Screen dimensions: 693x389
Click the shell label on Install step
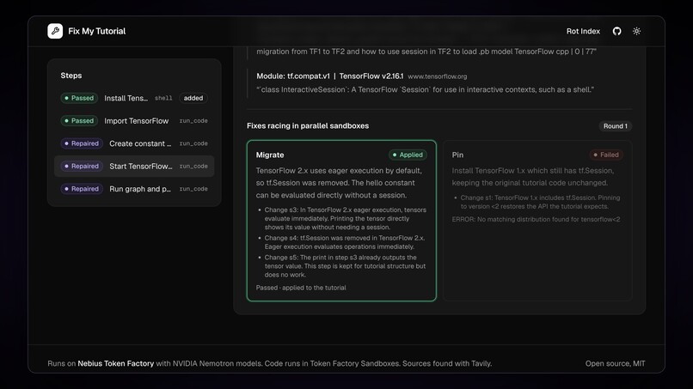click(x=163, y=98)
